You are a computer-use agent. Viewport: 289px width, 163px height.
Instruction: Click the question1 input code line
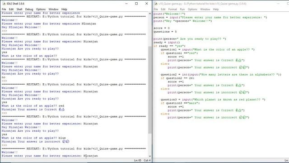[208, 49]
